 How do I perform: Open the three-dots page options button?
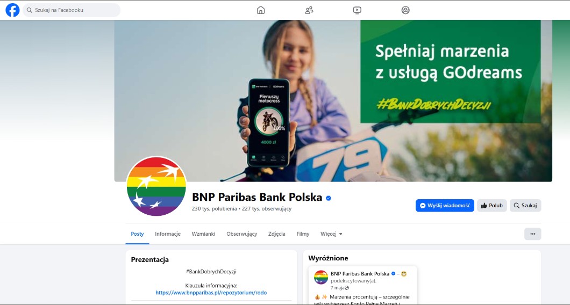[x=532, y=234]
